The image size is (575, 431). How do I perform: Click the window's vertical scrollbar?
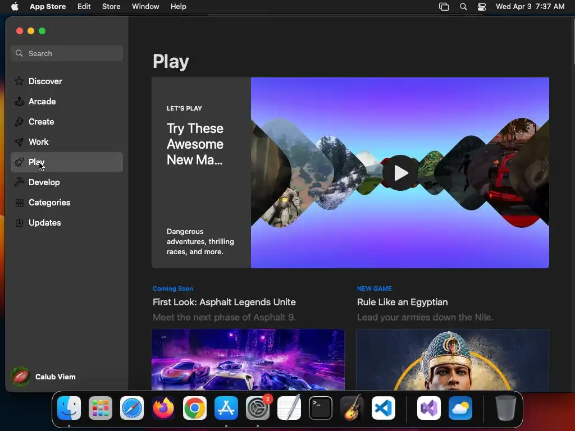click(573, 42)
